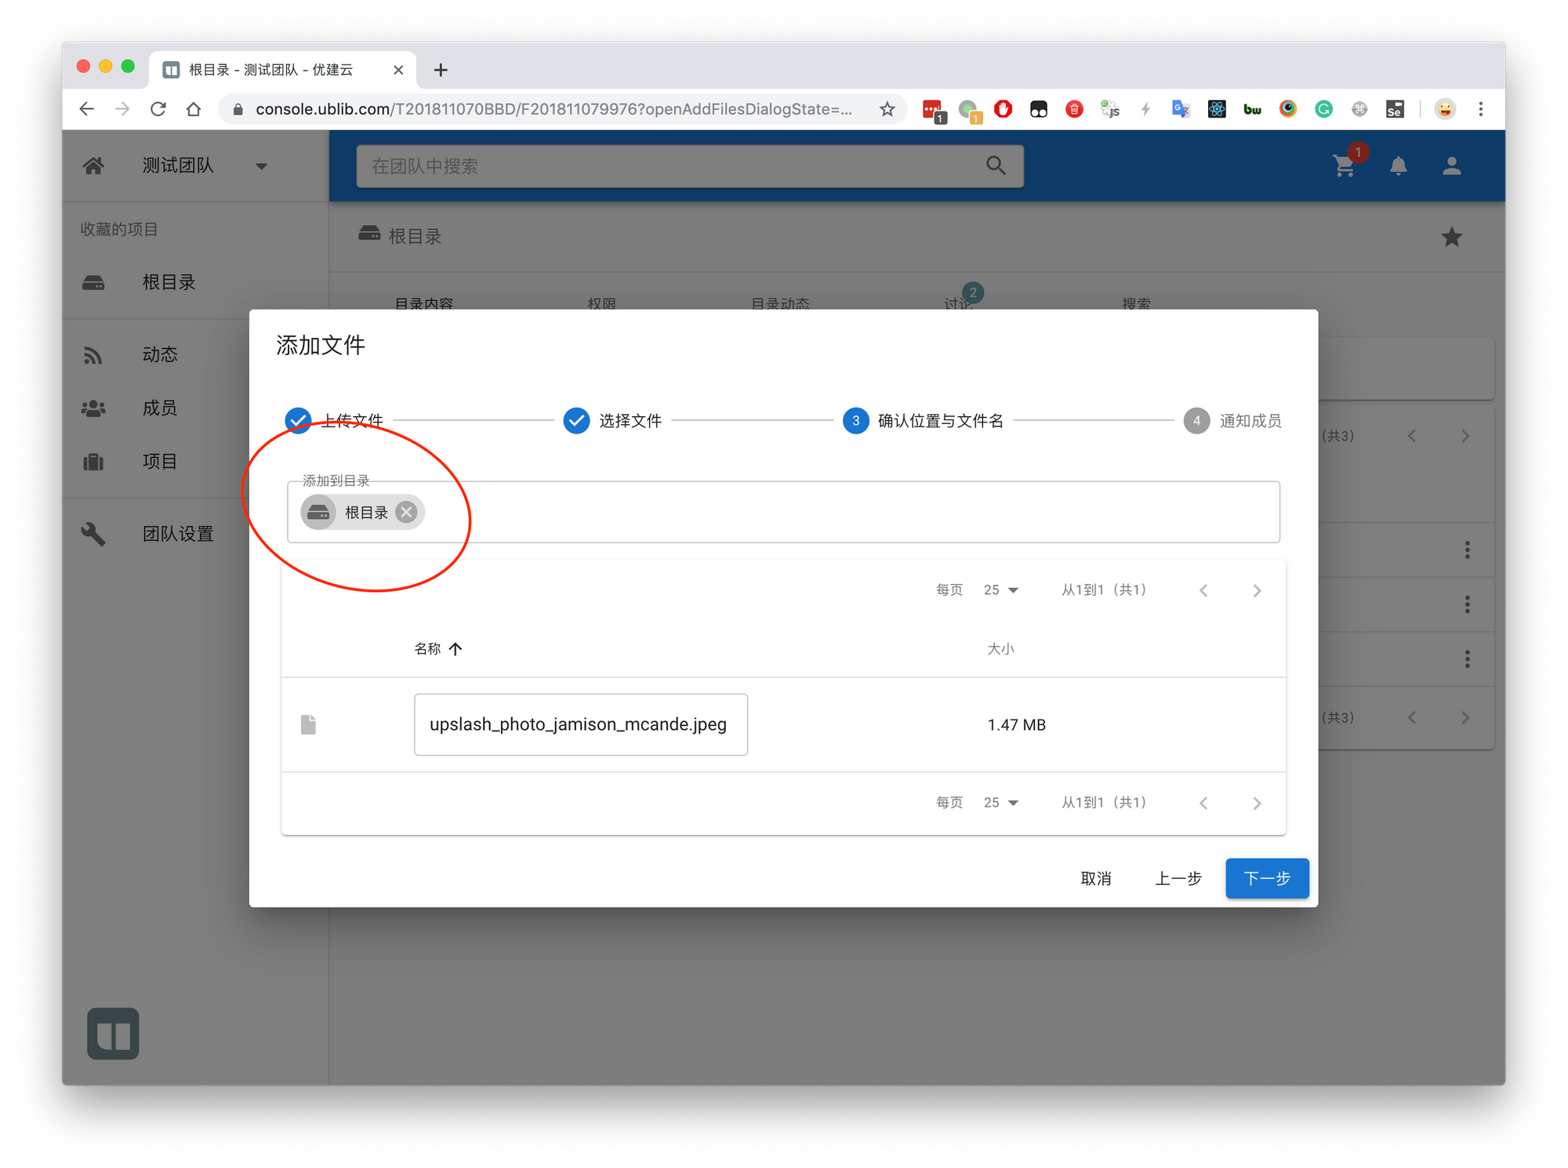1568x1168 pixels.
Task: Remove the 根目录 chip from target directory
Action: 406,513
